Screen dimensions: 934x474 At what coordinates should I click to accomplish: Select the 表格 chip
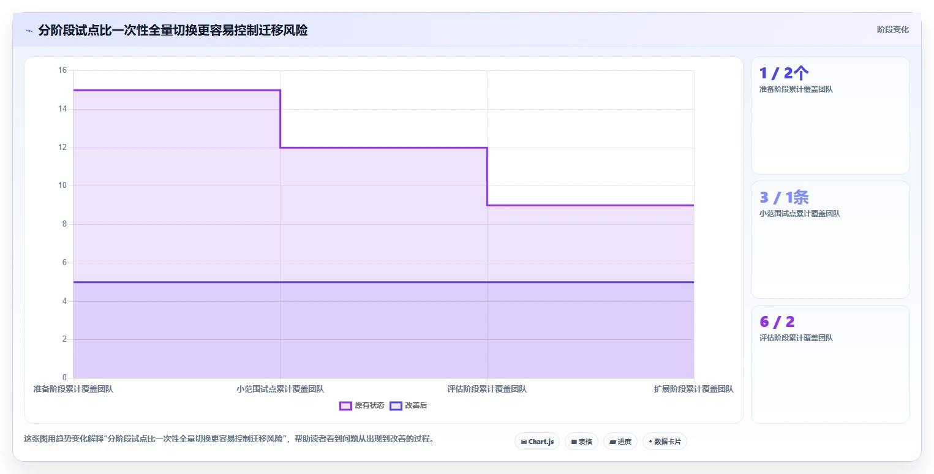tap(581, 442)
